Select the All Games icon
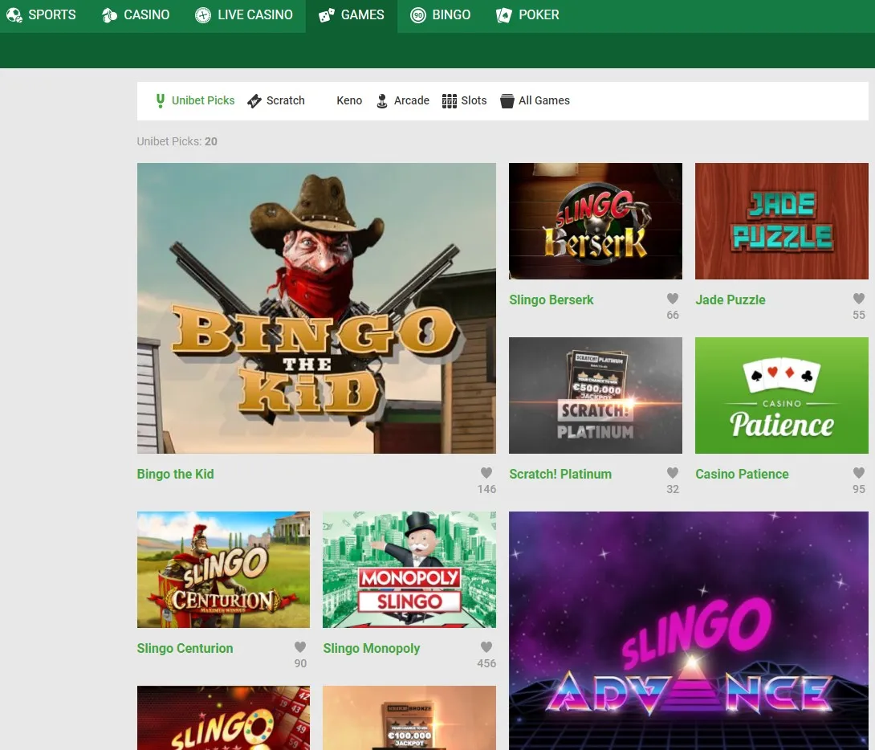This screenshot has width=875, height=750. pos(507,100)
